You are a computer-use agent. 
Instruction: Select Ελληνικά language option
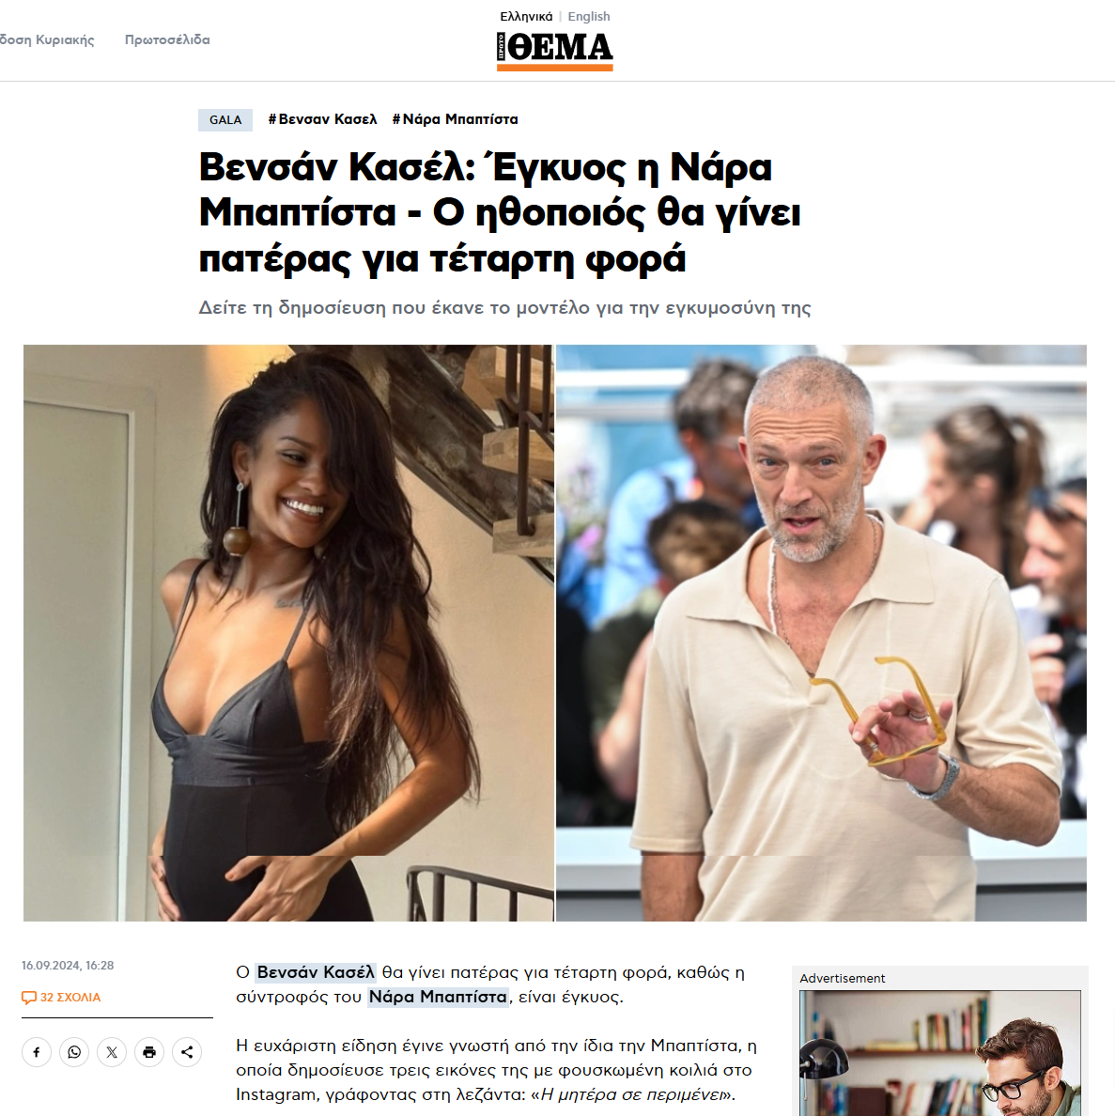(x=526, y=16)
